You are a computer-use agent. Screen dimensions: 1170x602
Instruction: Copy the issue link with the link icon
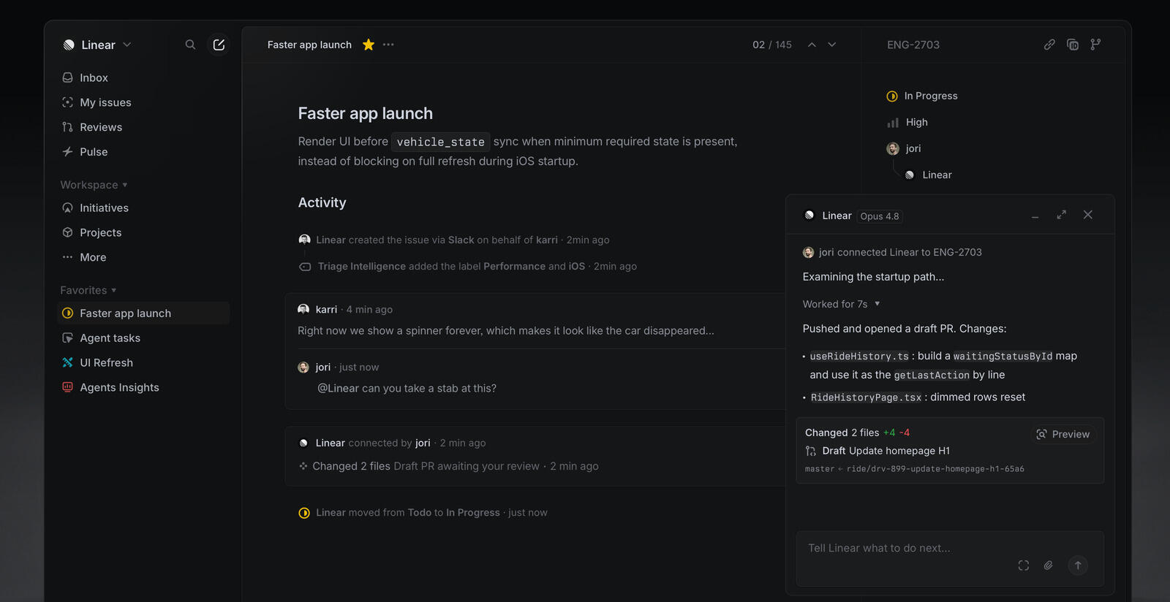click(1049, 45)
